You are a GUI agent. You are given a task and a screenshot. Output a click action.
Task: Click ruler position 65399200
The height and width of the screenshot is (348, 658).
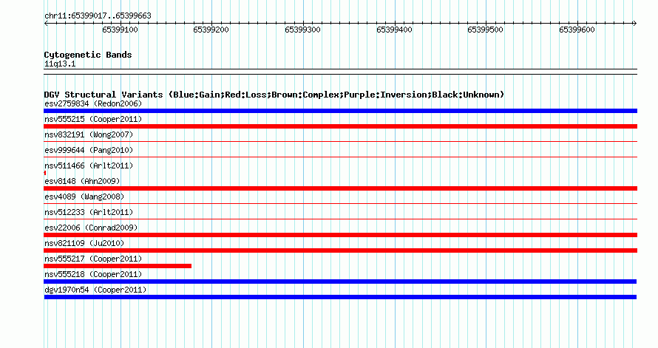(x=211, y=30)
